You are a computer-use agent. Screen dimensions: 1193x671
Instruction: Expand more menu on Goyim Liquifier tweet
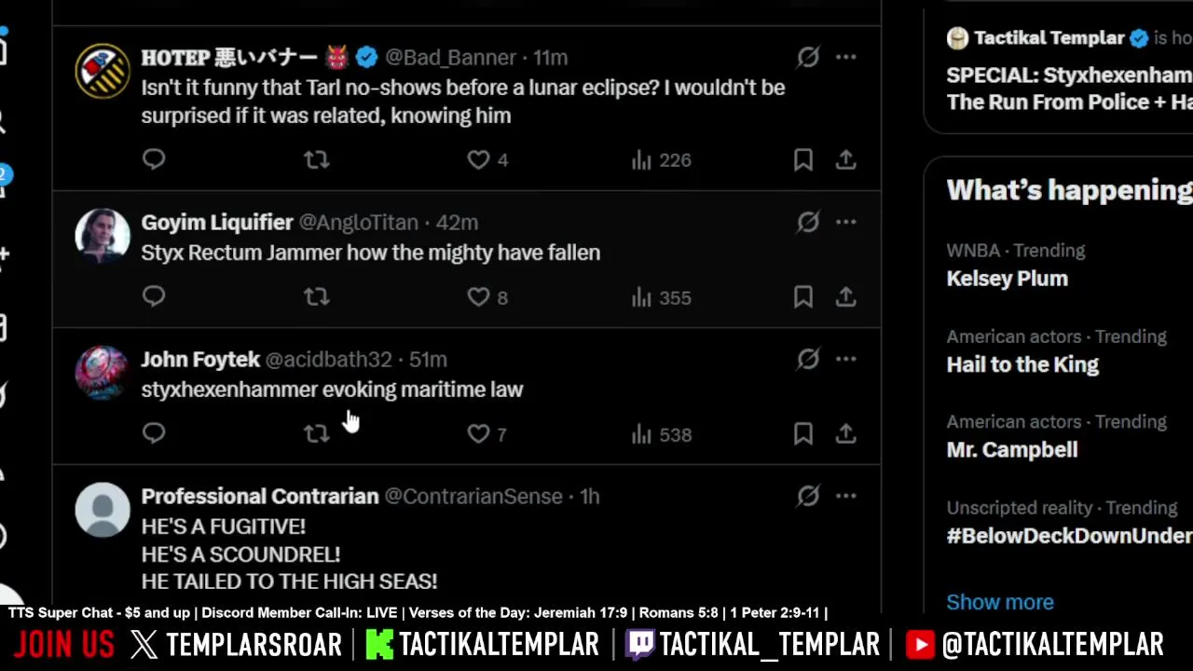(x=845, y=222)
